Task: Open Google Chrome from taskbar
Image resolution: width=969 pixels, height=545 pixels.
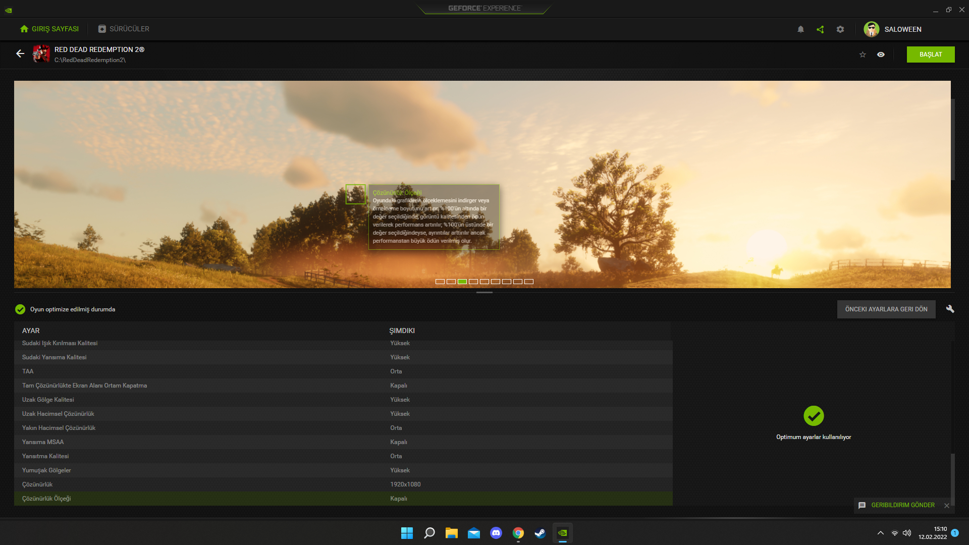Action: tap(518, 533)
